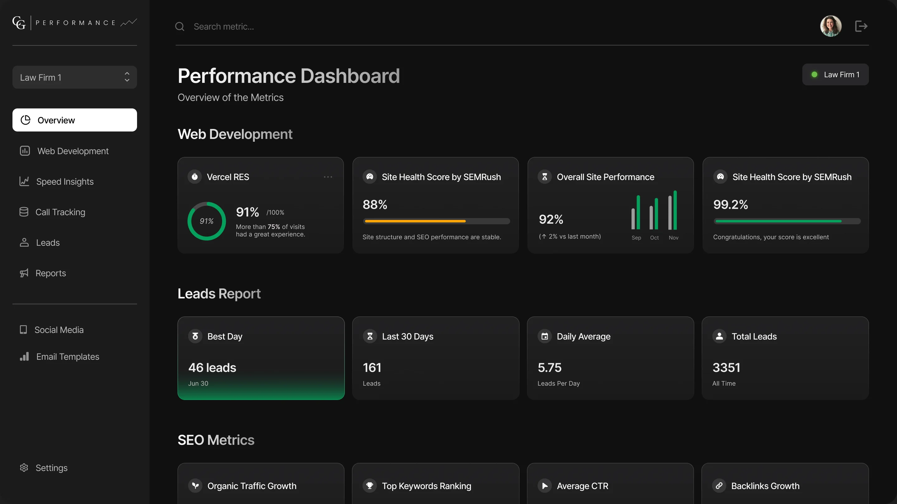
Task: Click the logout icon in the header
Action: (x=861, y=26)
